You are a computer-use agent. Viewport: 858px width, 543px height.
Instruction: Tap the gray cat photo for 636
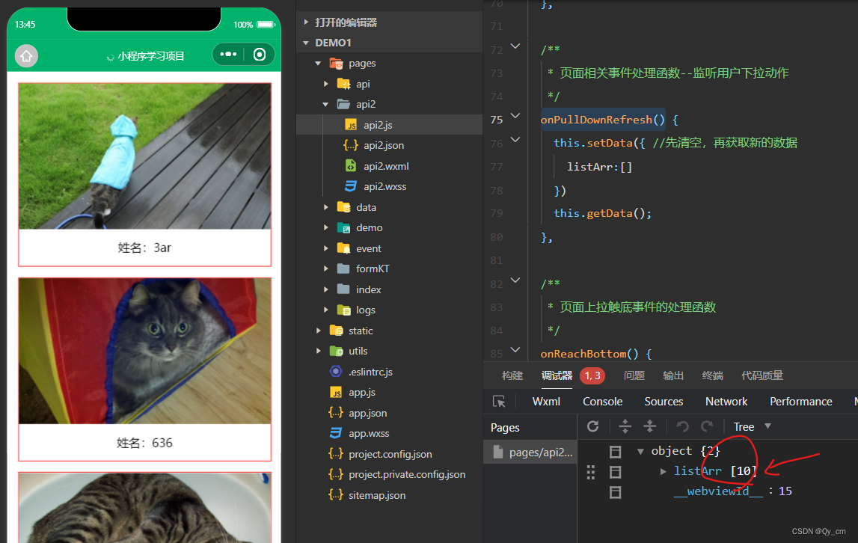[145, 351]
